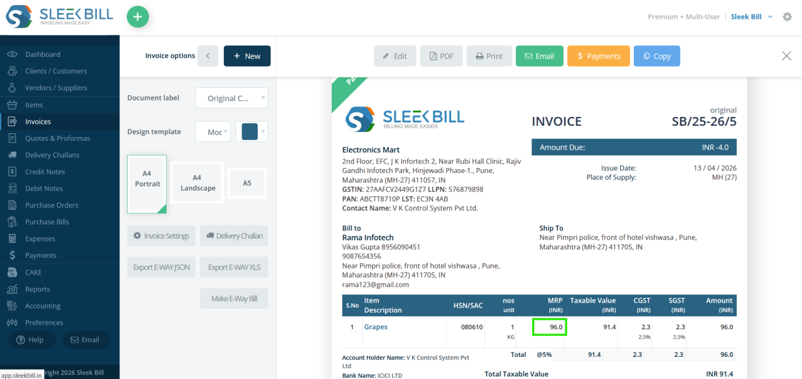Screen dimensions: 802x379
Task: Click the Print button
Action: (489, 56)
